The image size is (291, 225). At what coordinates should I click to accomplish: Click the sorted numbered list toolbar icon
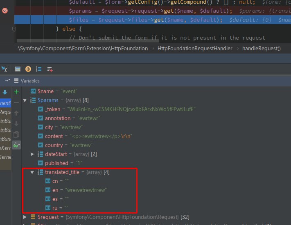click(x=39, y=69)
